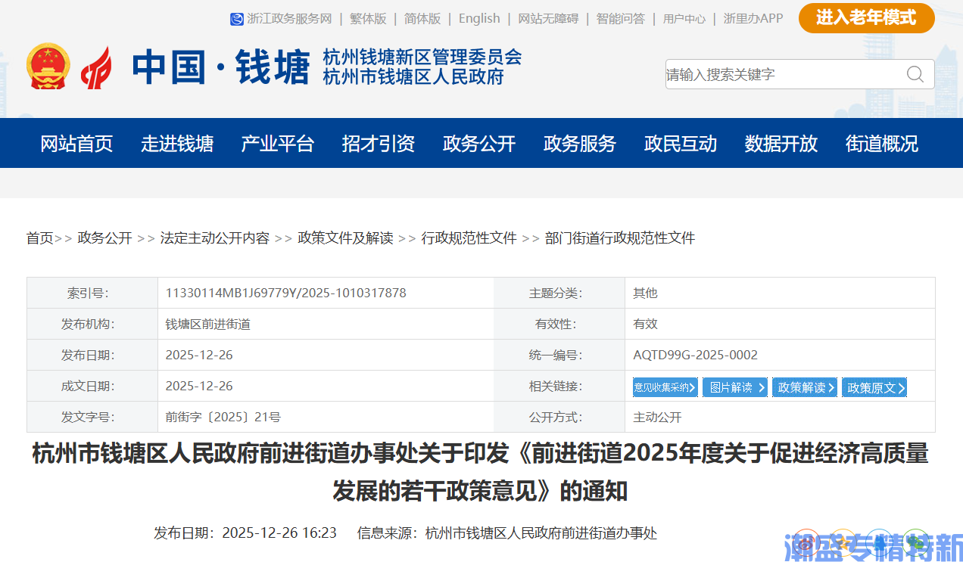
Task: Open 意见收集采纳 button
Action: click(664, 387)
